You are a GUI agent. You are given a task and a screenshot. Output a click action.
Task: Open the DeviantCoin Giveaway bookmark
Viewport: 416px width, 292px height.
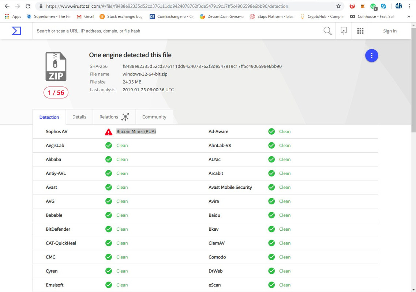(222, 16)
